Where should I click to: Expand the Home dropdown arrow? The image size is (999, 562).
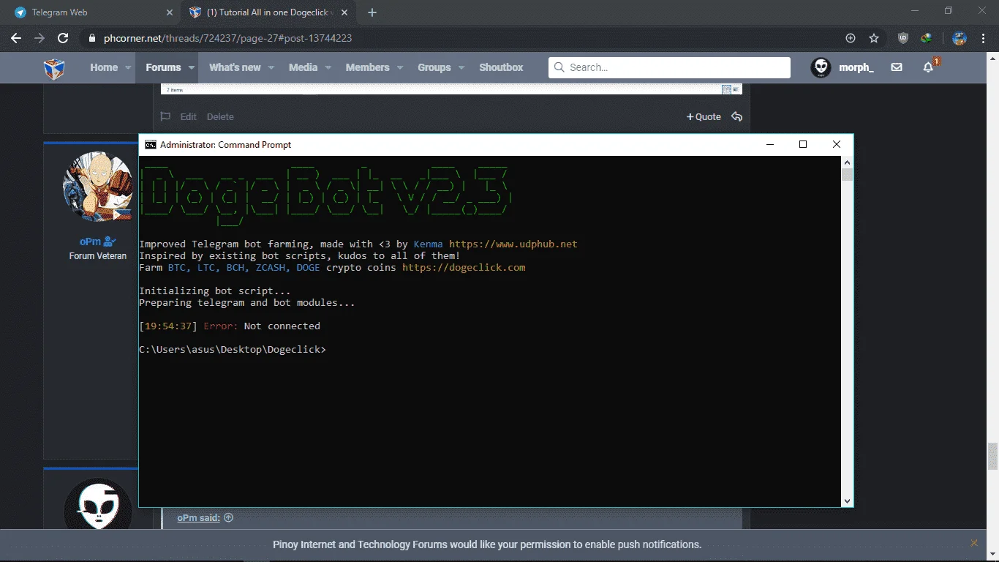[x=128, y=67]
